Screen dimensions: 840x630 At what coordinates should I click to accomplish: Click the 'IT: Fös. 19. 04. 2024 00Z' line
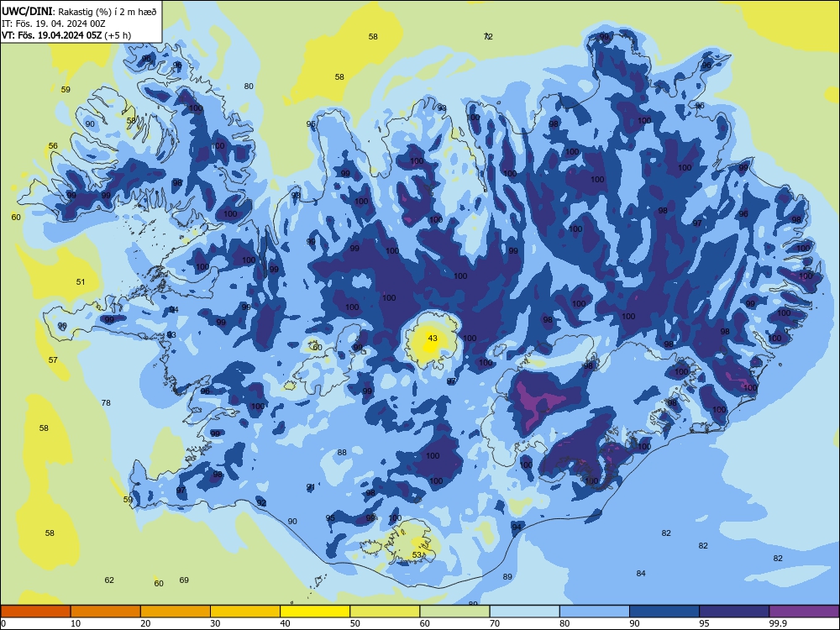coord(54,24)
